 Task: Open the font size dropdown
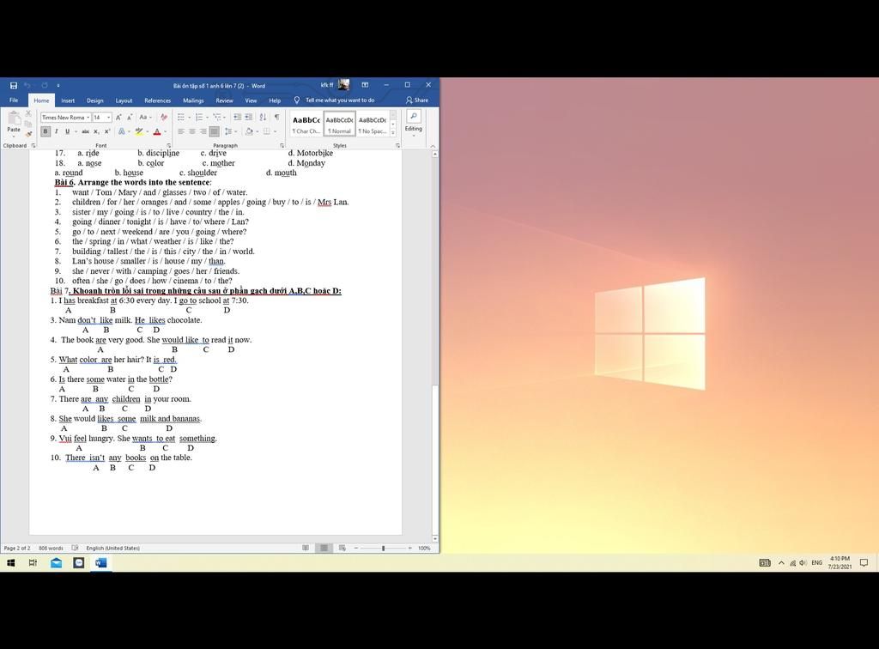[x=108, y=118]
